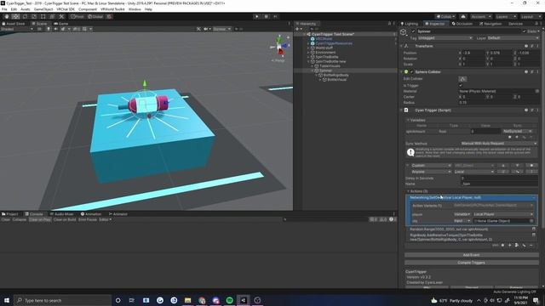Toggle Sphere Collider enabled checkbox
The image size is (545, 306).
point(412,71)
